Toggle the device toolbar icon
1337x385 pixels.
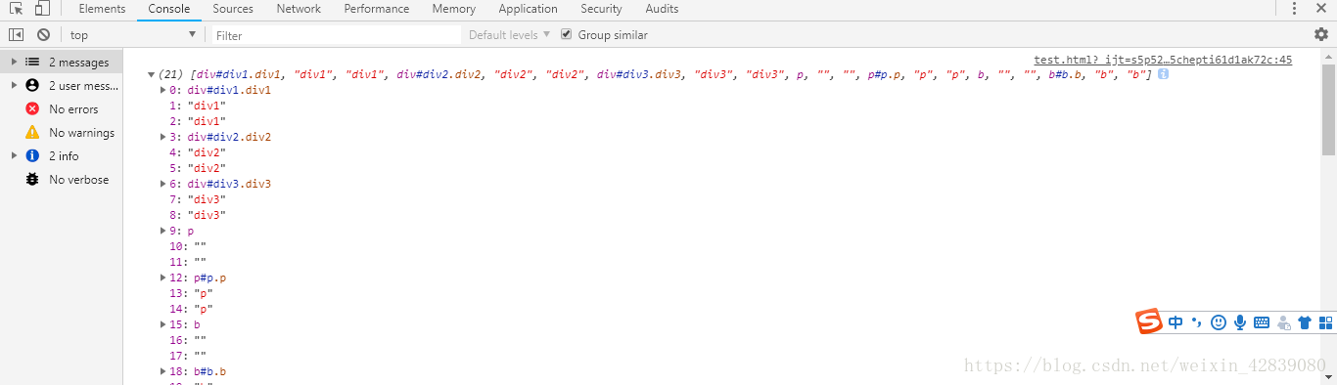click(x=42, y=9)
